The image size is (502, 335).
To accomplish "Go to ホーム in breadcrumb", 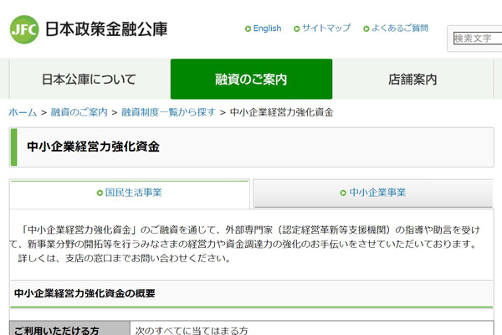I will (23, 112).
